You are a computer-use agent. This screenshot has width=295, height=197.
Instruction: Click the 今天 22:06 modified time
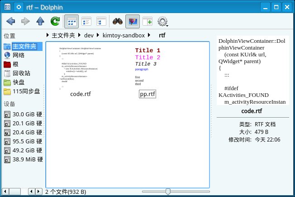(267, 140)
